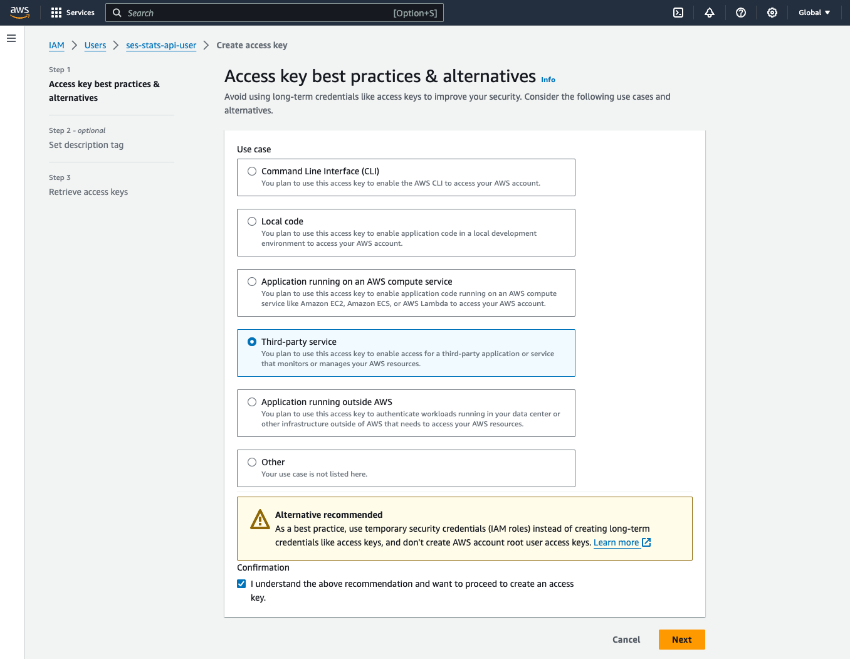Image resolution: width=850 pixels, height=659 pixels.
Task: Choose Application running on an AWS compute service
Action: (x=252, y=282)
